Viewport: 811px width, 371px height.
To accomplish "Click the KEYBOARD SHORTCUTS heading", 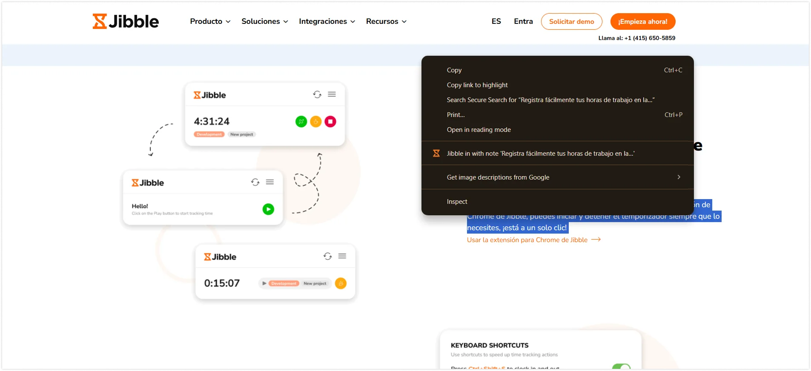I will click(490, 345).
